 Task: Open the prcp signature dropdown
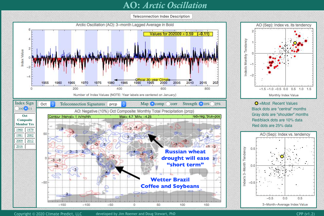pyautogui.click(x=116, y=104)
